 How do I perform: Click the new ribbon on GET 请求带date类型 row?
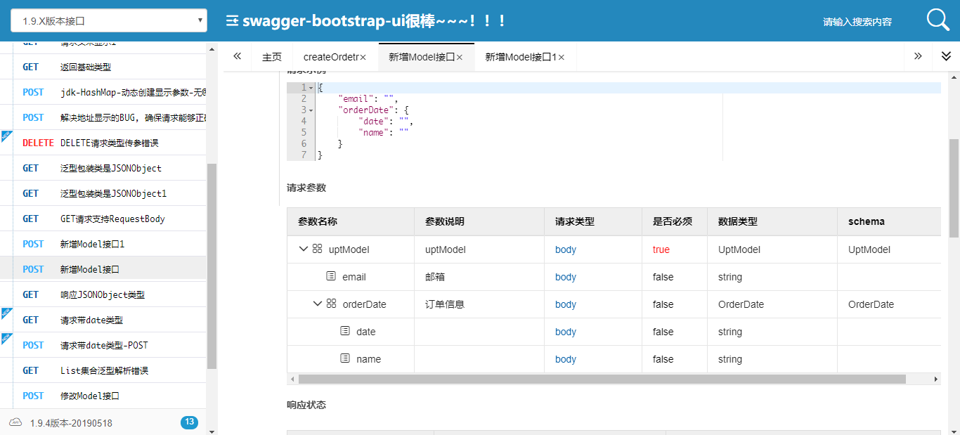6,313
